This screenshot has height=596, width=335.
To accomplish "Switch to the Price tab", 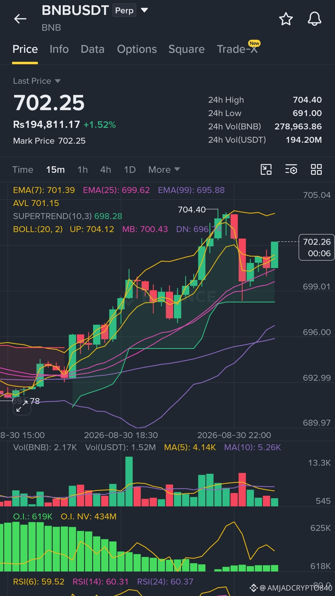I will click(x=25, y=49).
